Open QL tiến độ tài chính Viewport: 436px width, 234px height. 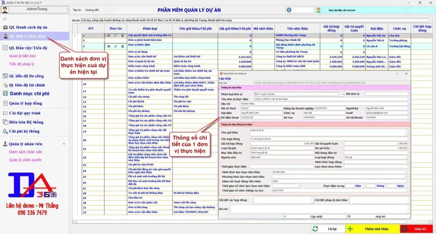coord(27,85)
